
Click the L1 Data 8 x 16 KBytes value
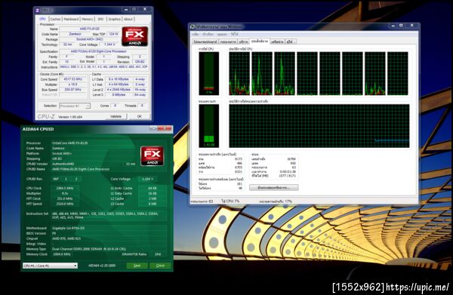point(119,79)
